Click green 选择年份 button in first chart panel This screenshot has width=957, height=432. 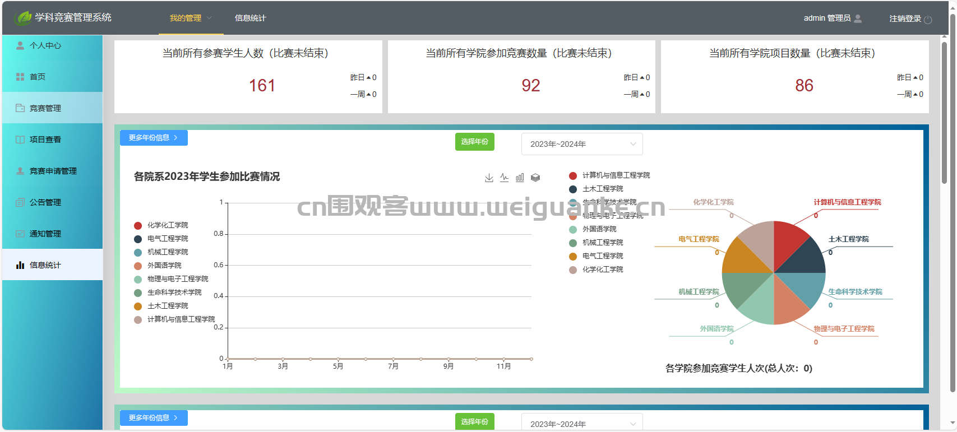(474, 142)
